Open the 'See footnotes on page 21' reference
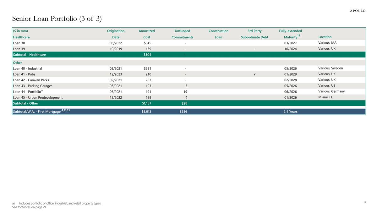 pos(29,207)
